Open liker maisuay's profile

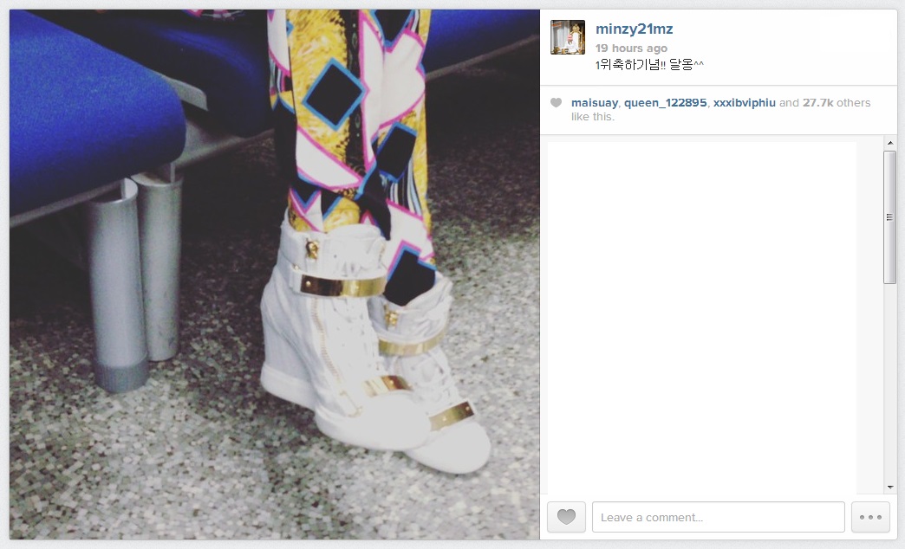(x=595, y=103)
